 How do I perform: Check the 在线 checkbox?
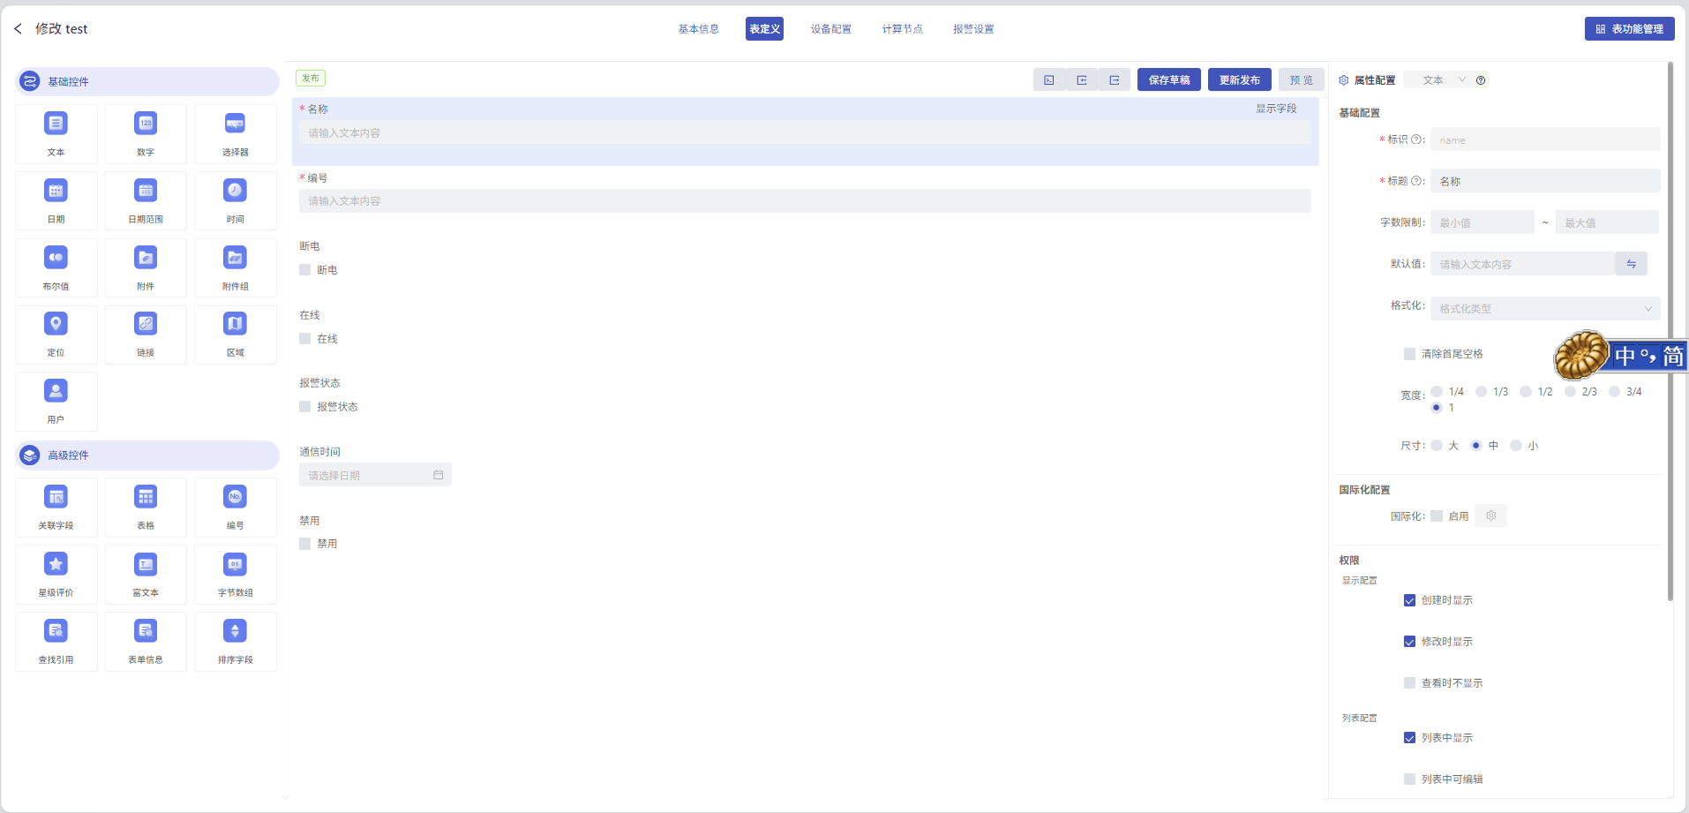click(x=304, y=339)
